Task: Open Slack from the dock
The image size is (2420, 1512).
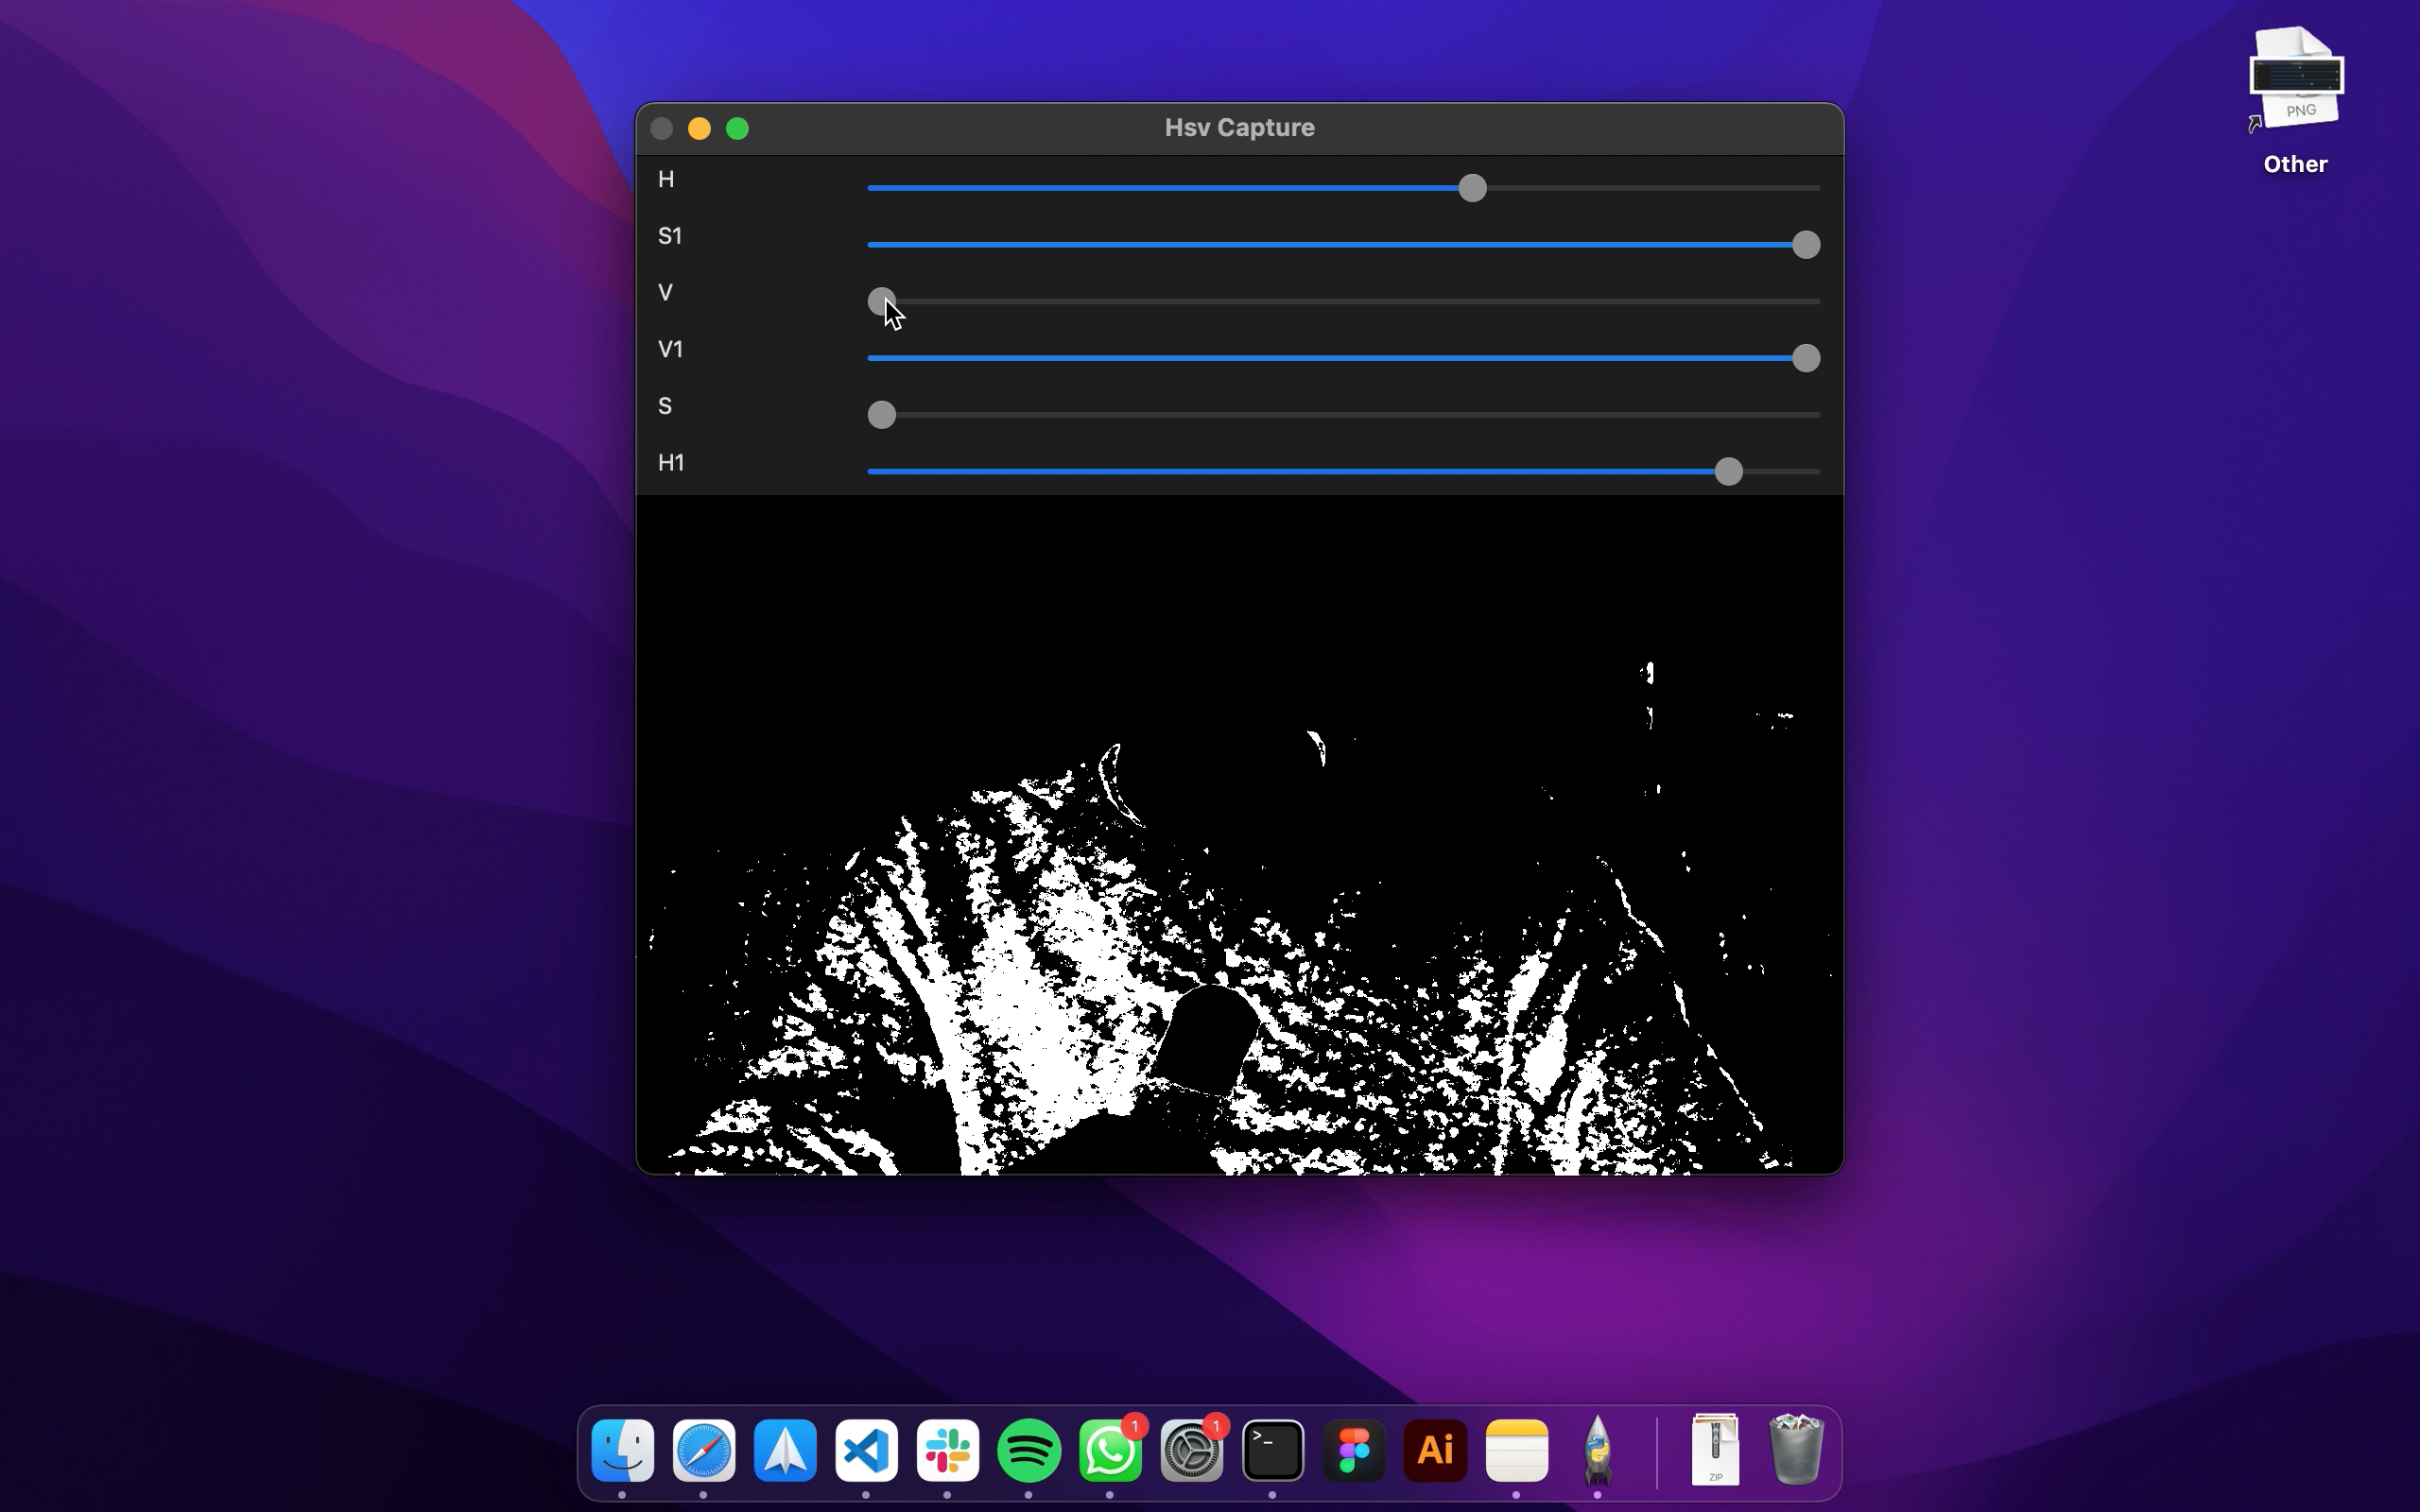Action: tap(947, 1450)
